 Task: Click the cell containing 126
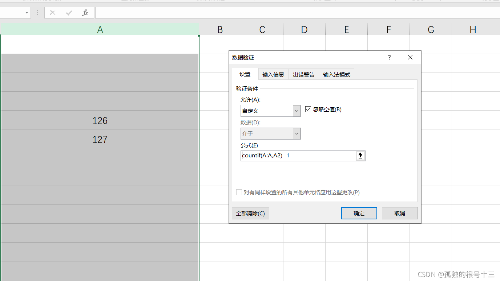tap(100, 120)
